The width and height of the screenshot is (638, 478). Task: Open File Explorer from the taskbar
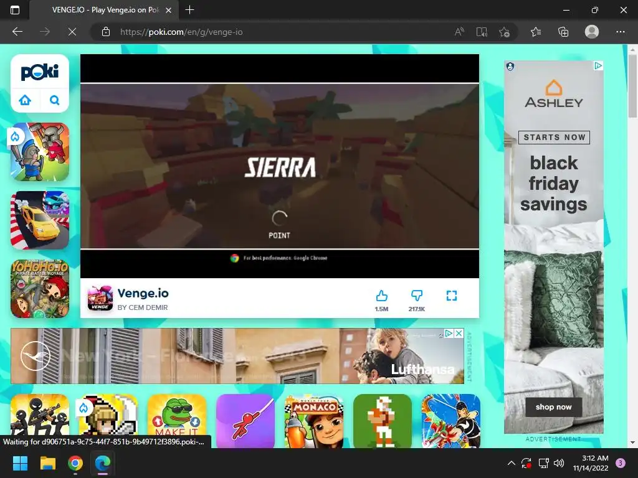pyautogui.click(x=47, y=463)
